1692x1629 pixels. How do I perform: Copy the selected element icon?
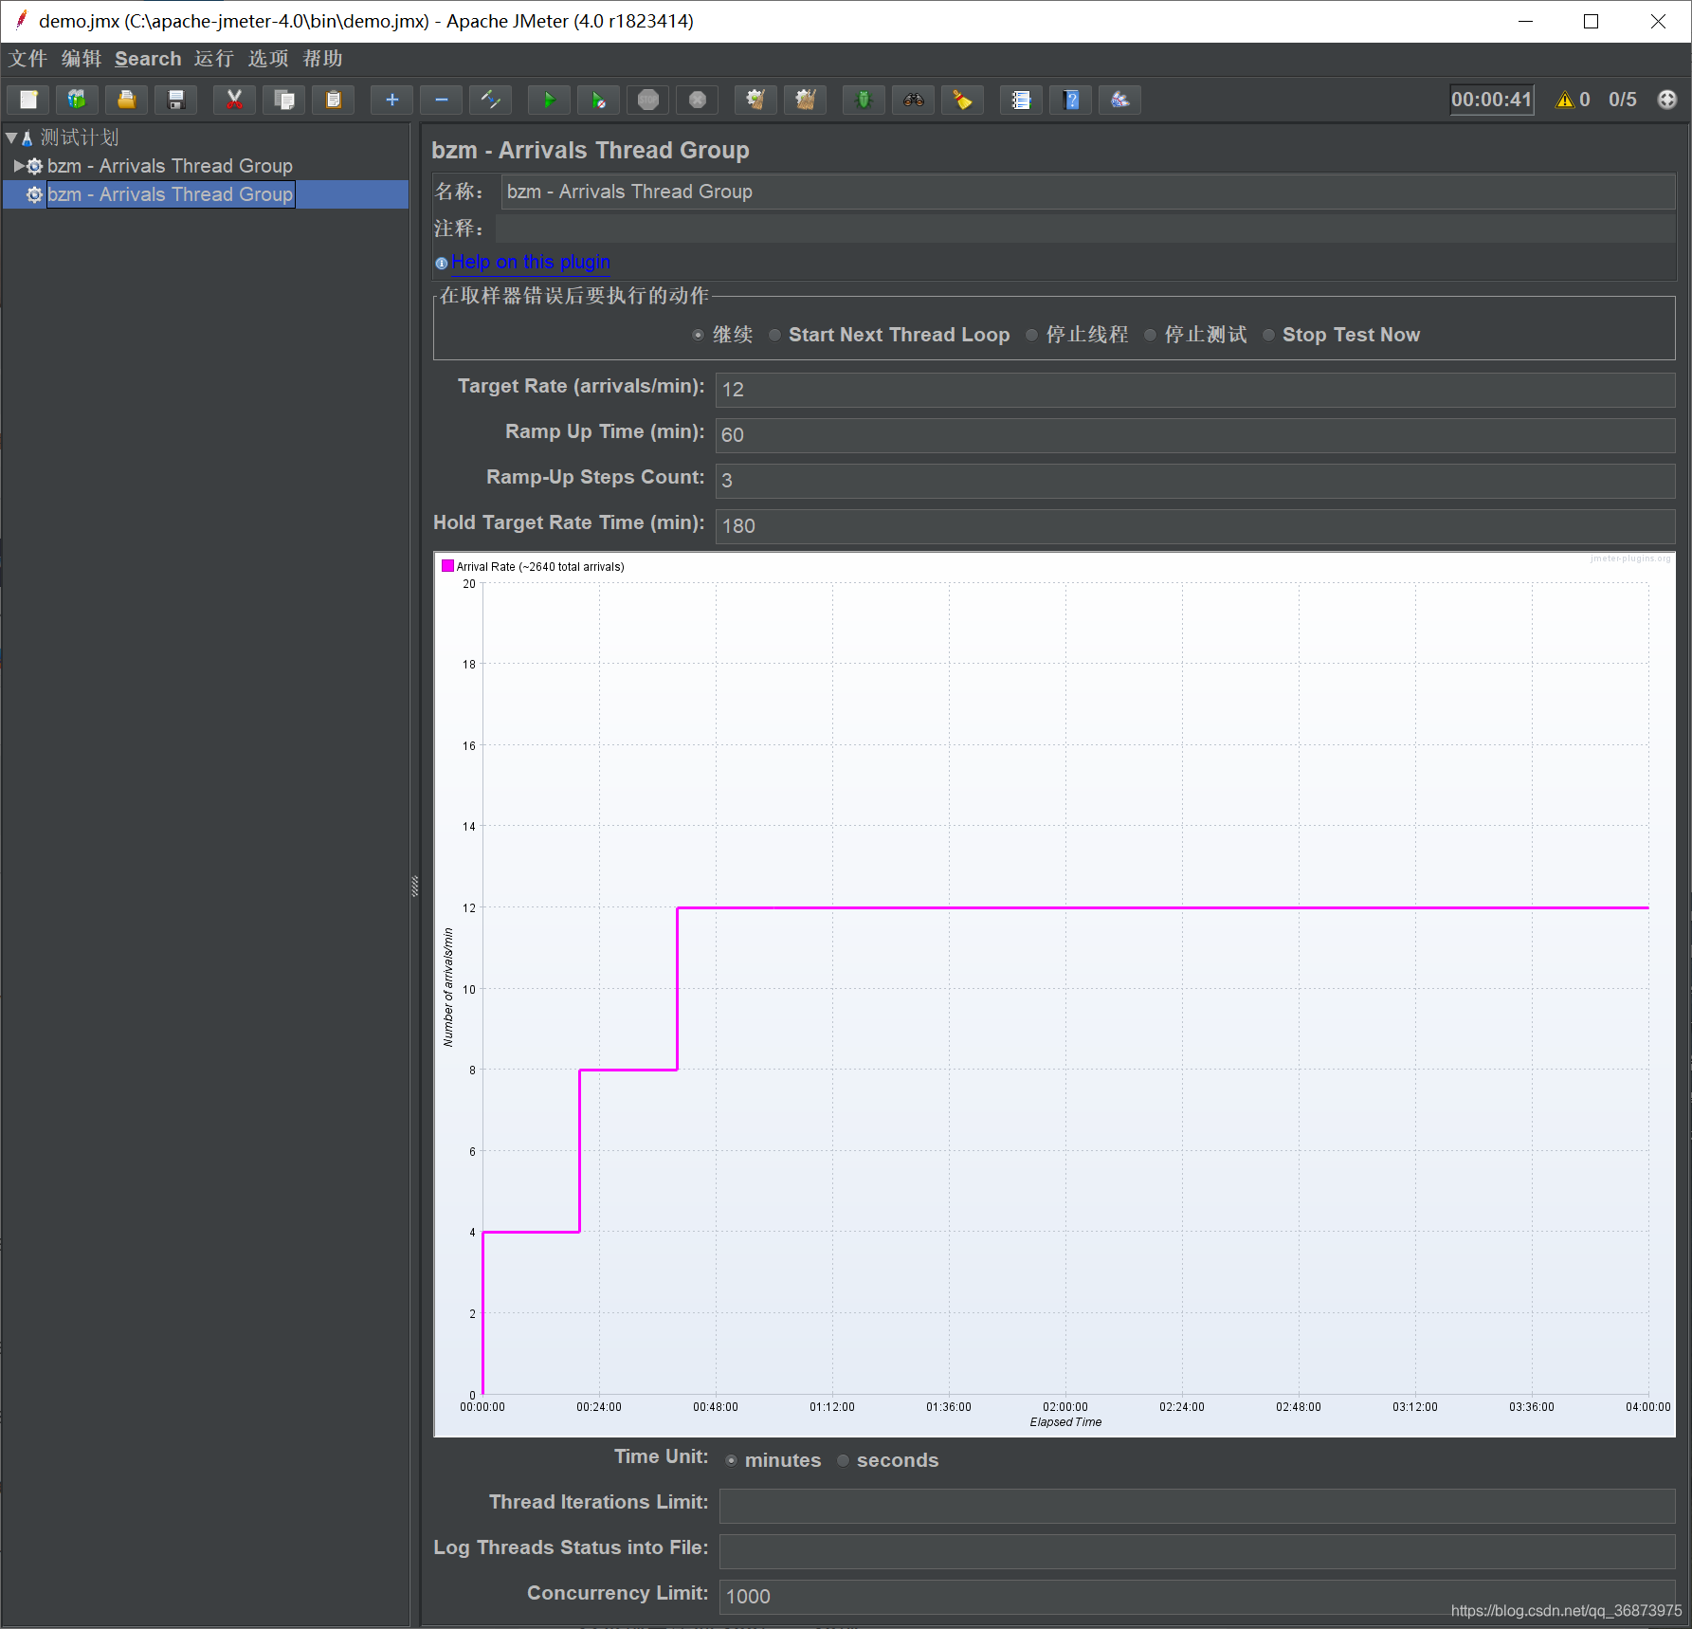coord(283,100)
